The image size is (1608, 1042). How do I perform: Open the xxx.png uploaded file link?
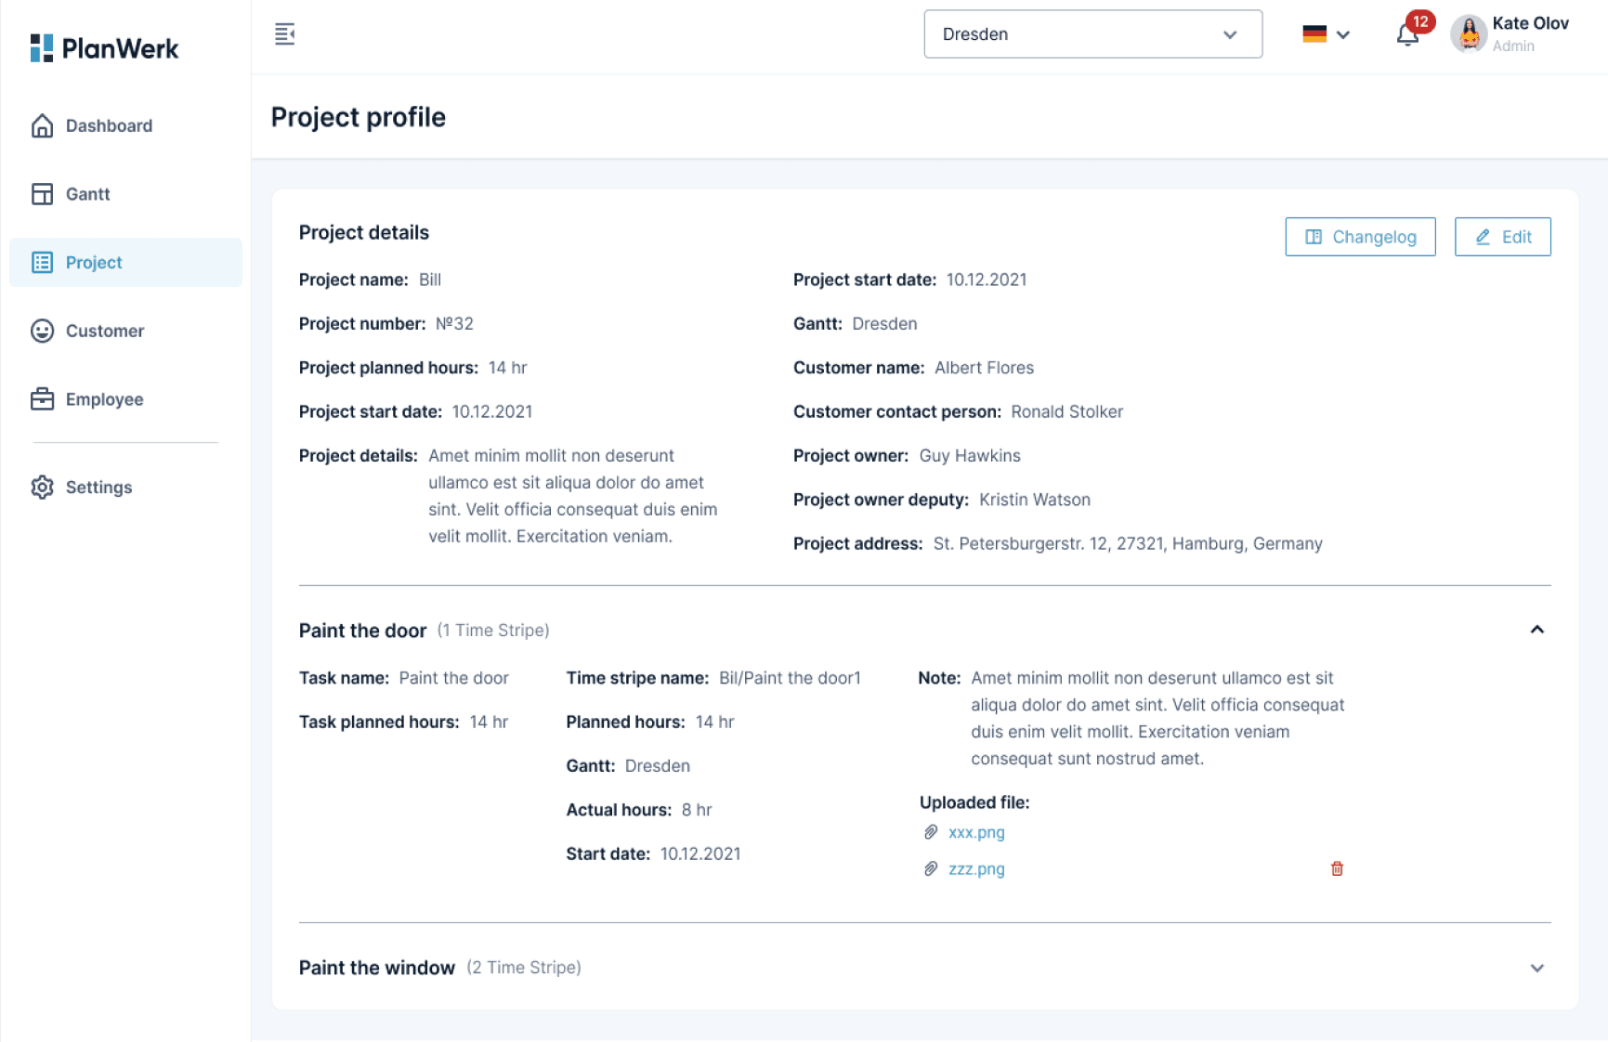click(x=976, y=832)
